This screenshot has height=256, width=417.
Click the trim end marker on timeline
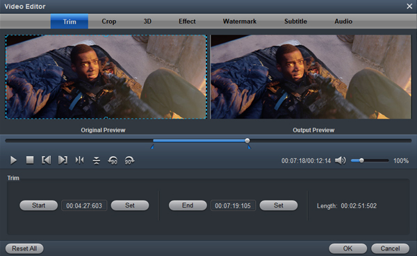point(249,146)
